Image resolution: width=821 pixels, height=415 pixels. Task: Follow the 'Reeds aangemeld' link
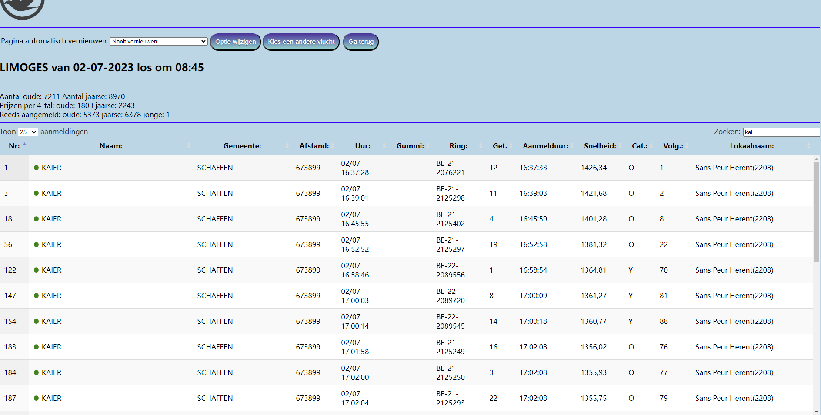[30, 115]
